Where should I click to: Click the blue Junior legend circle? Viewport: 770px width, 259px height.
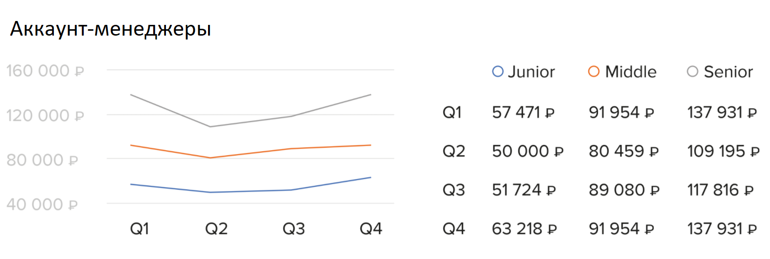(497, 72)
